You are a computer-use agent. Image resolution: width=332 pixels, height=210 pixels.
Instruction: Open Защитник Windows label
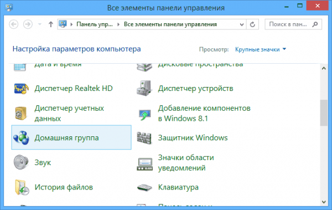point(193,137)
